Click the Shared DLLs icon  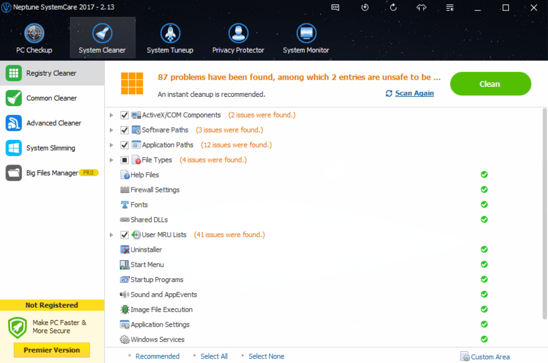coord(125,220)
